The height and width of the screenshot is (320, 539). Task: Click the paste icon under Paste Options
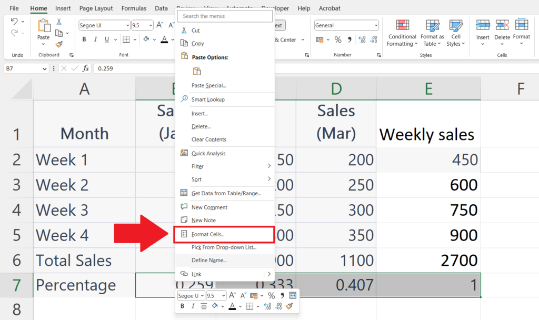(197, 71)
